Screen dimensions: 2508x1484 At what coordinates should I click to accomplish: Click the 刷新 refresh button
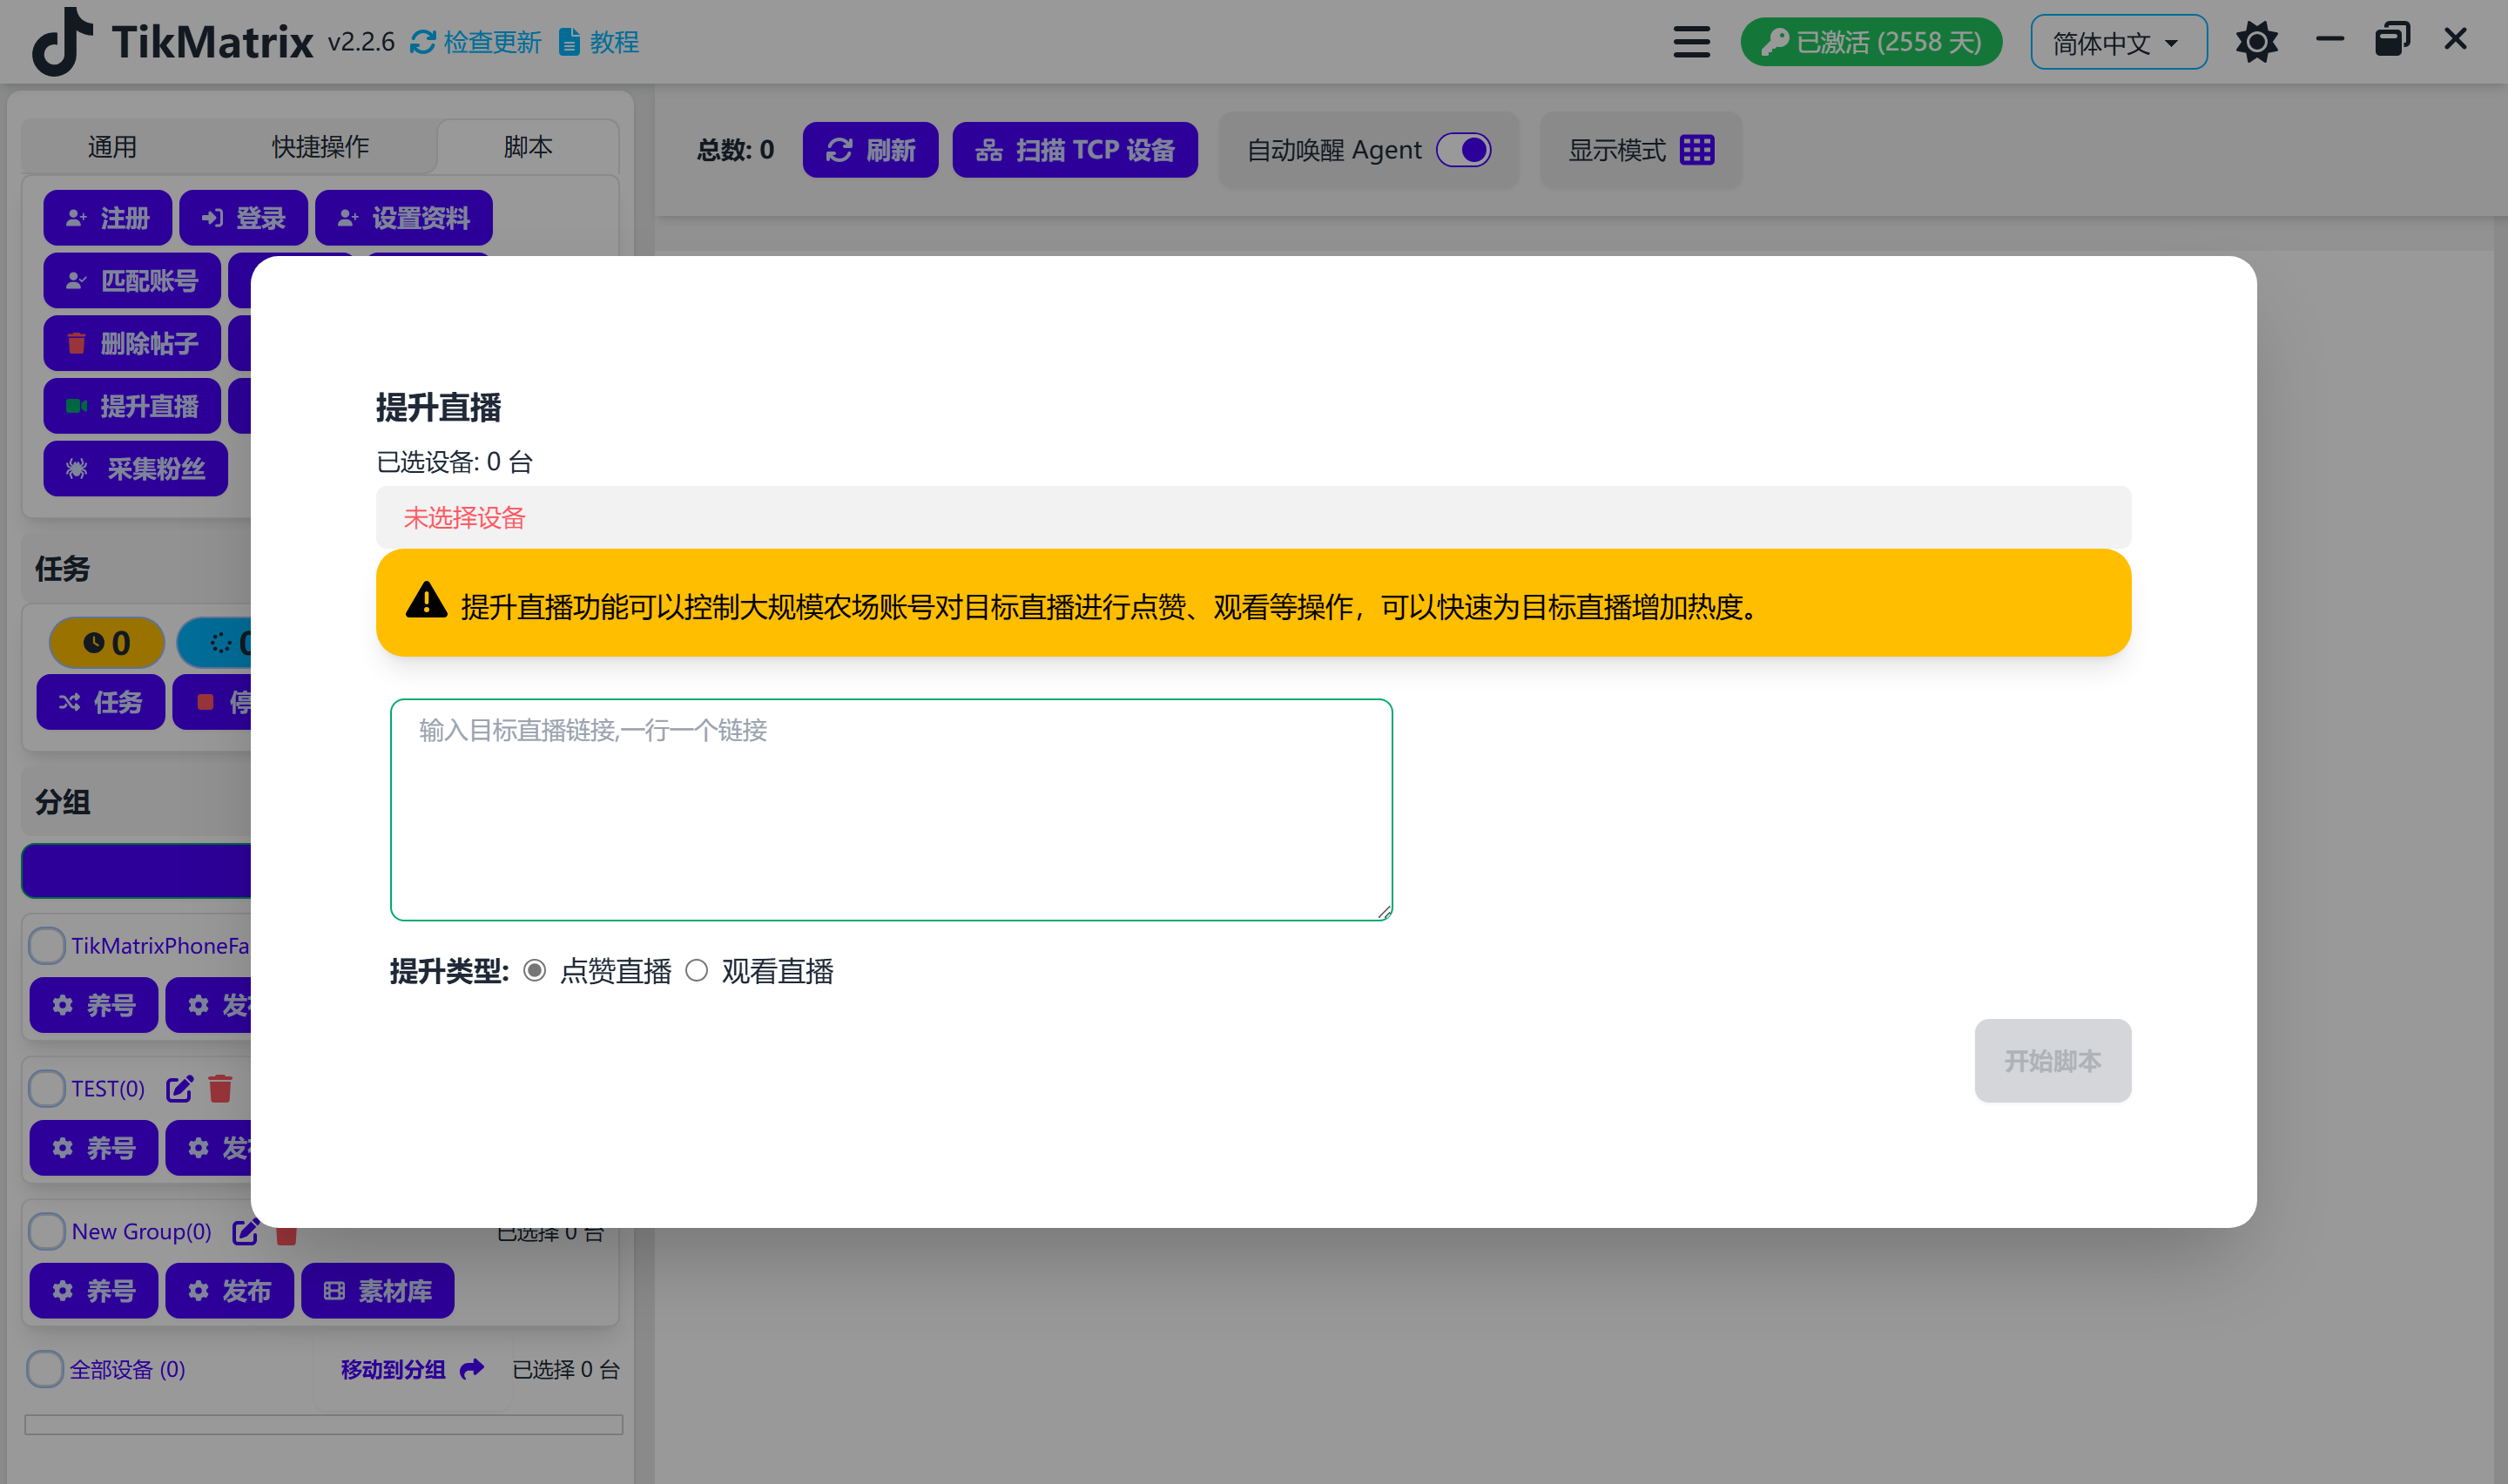click(870, 150)
